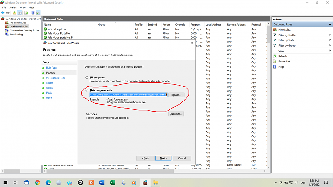The width and height of the screenshot is (333, 187).
Task: Open the Action menu
Action: [x=13, y=8]
